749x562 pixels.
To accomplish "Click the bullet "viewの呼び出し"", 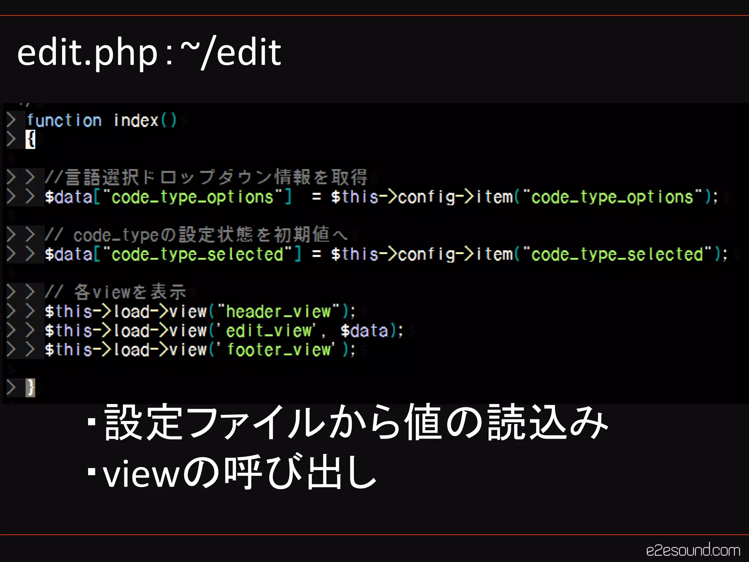I will pyautogui.click(x=232, y=472).
